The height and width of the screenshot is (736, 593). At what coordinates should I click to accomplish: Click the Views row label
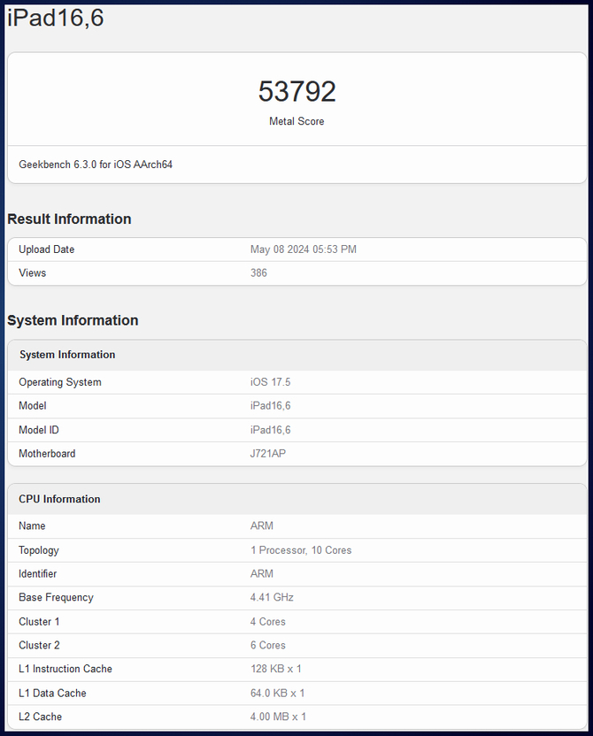click(33, 272)
